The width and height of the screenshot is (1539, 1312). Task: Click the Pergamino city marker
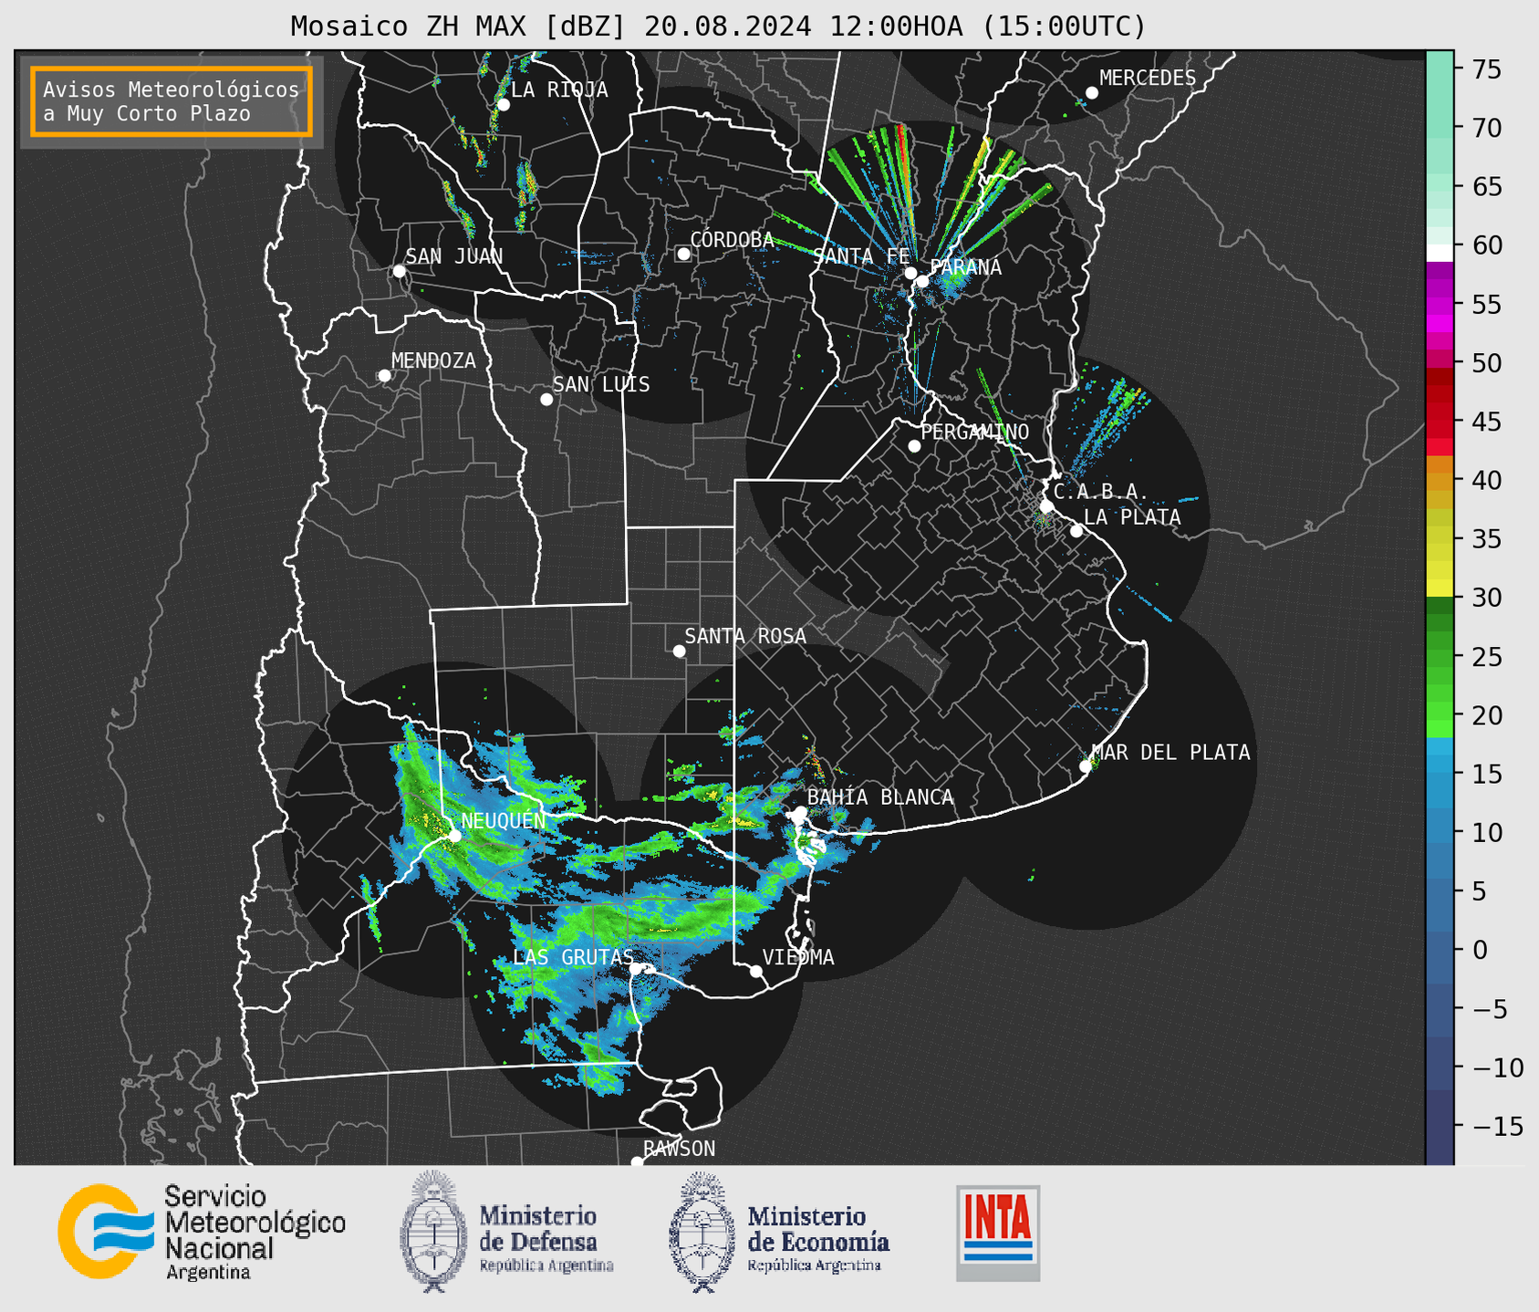[914, 446]
